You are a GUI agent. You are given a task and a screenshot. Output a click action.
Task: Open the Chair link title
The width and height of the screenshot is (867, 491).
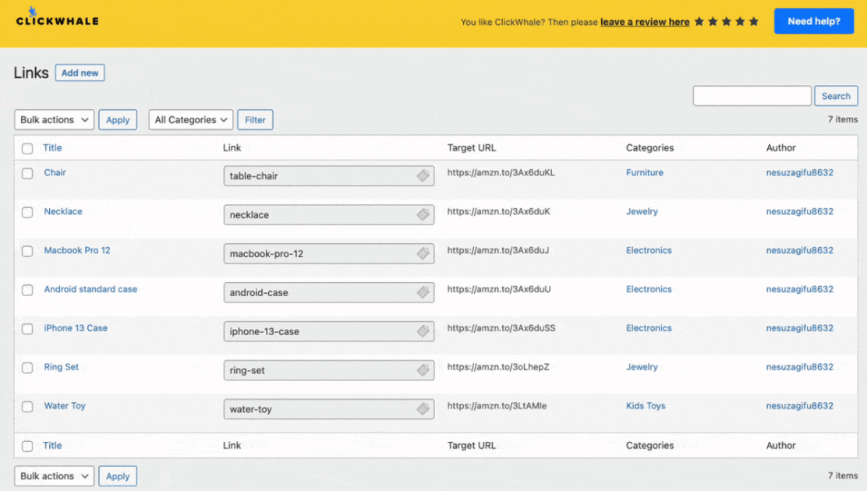(x=55, y=172)
